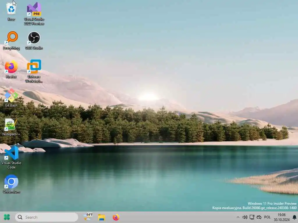Expand hidden system tray icons
Image resolution: width=298 pixels, height=223 pixels.
(x=238, y=217)
